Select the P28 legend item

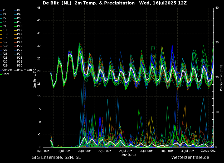coord(18,62)
